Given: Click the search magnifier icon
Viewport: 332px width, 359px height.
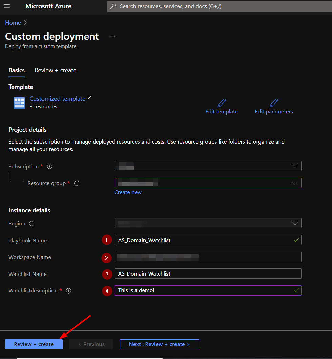Looking at the screenshot, I should 113,6.
